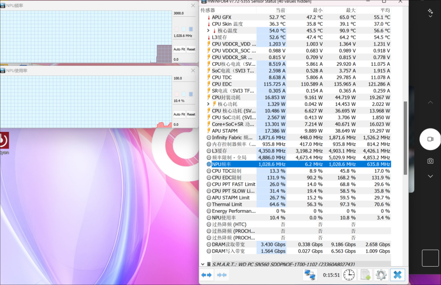Click drive icon beside S.M.A.R.T. entry
This screenshot has width=441, height=285.
(209, 264)
